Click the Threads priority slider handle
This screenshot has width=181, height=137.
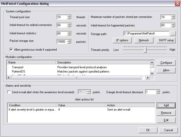[x=145, y=50]
